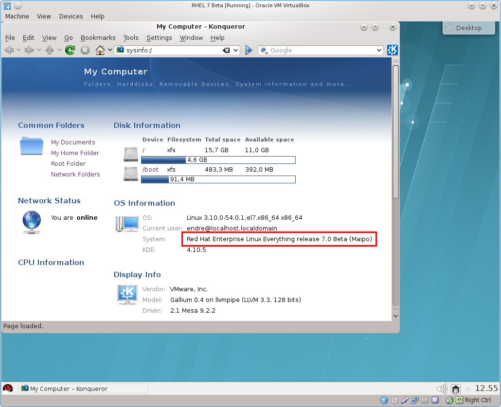Open the Konqueror Window menu
This screenshot has height=407, width=501.
point(191,38)
